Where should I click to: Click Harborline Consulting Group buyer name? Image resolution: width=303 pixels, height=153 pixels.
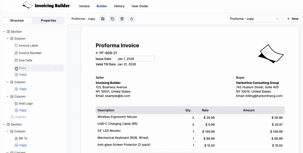point(258,83)
